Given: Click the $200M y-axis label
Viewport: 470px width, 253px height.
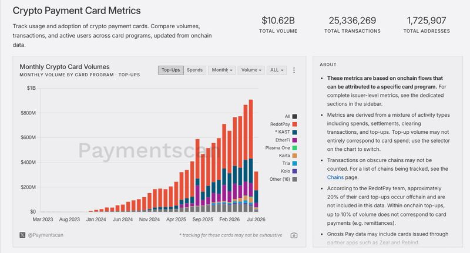Looking at the screenshot, I should click(28, 187).
